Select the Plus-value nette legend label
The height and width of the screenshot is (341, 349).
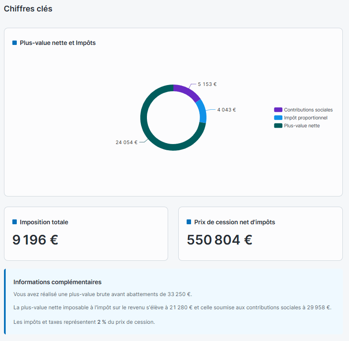[x=302, y=126]
